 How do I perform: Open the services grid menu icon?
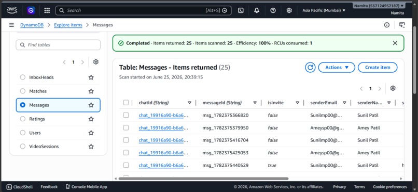(47, 10)
